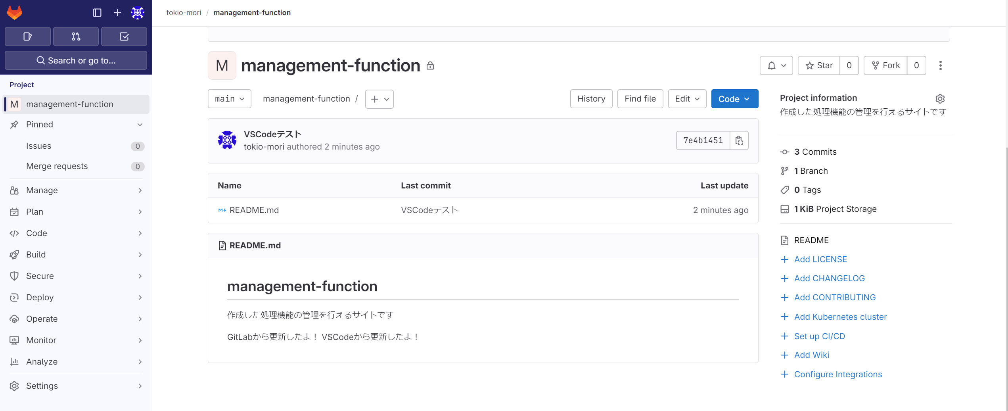Open README.md in the file list

click(x=254, y=210)
